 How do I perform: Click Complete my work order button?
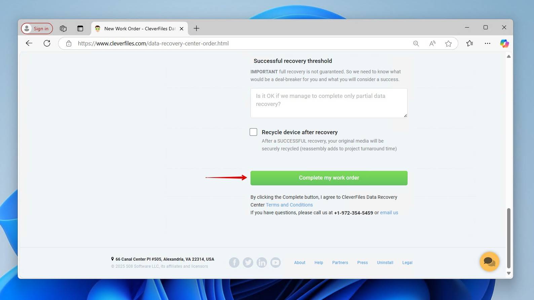pos(329,178)
